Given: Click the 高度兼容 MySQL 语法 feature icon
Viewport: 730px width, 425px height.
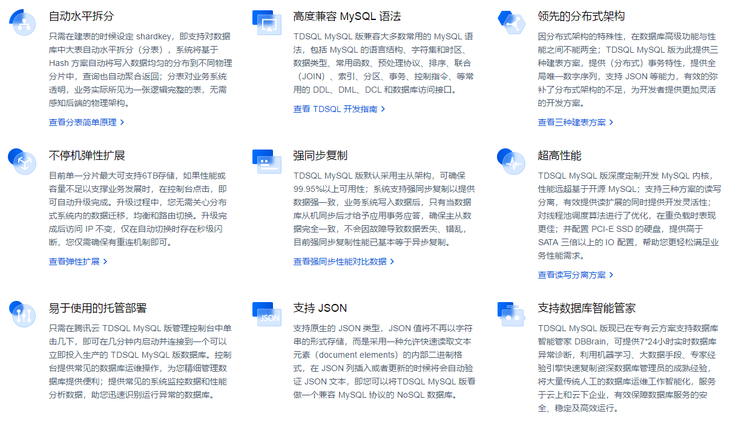Looking at the screenshot, I should (x=267, y=22).
